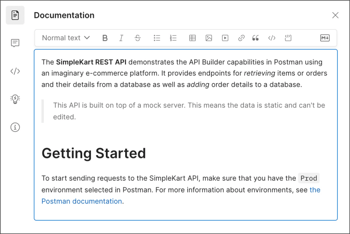Click the mock server block quote text
Viewport: 350px width, 234px height.
click(189, 111)
